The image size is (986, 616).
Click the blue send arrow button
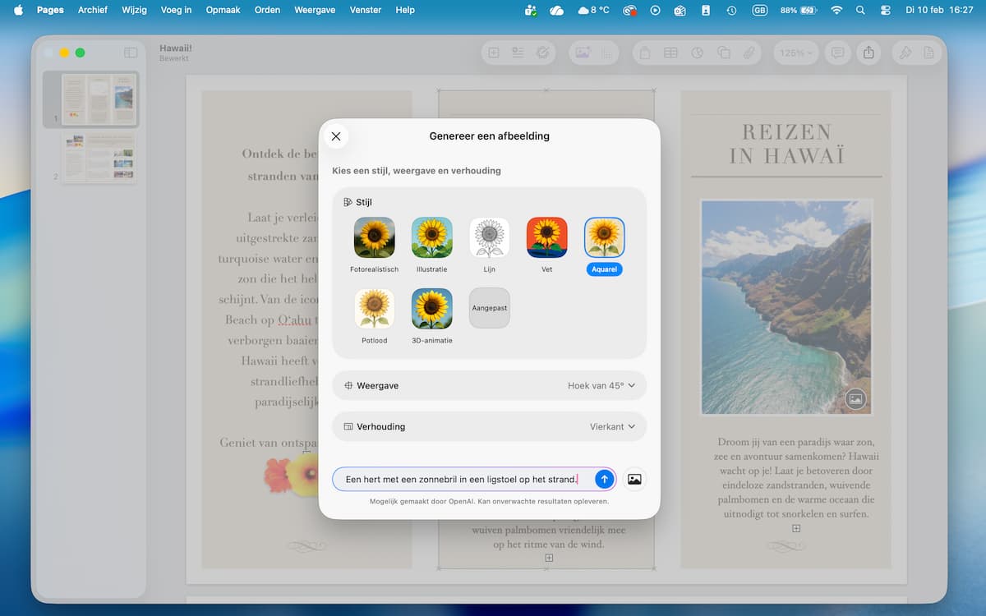604,479
